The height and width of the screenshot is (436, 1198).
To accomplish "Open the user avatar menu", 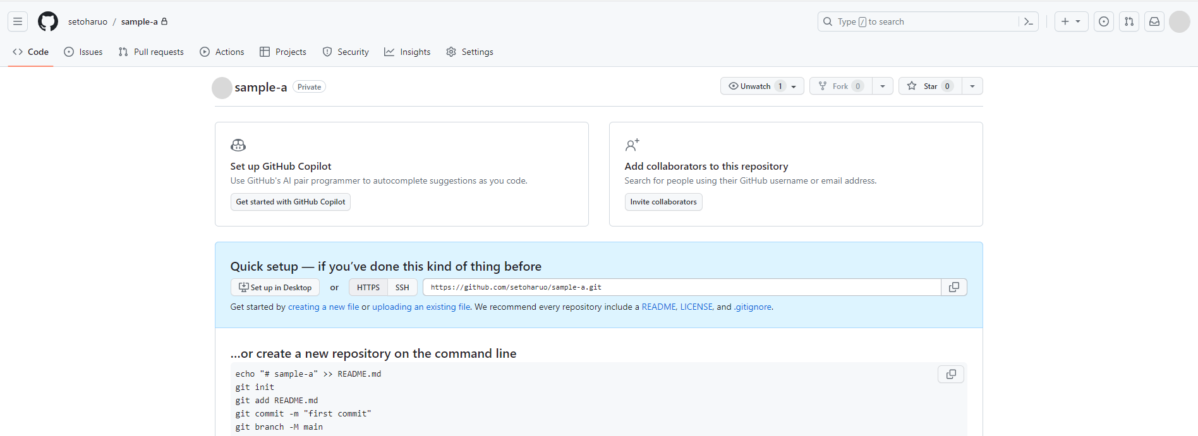I will pyautogui.click(x=1180, y=21).
